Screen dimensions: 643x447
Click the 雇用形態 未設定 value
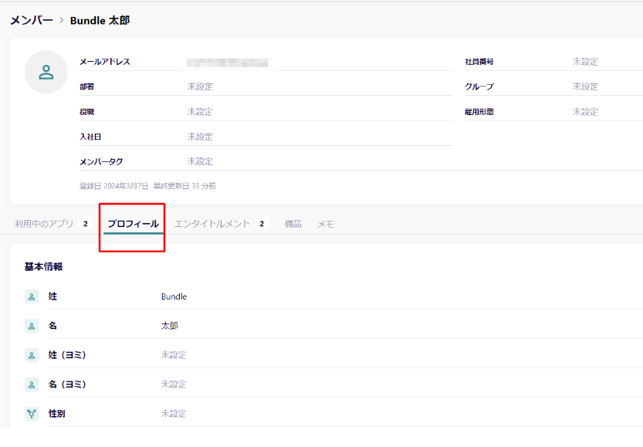585,112
